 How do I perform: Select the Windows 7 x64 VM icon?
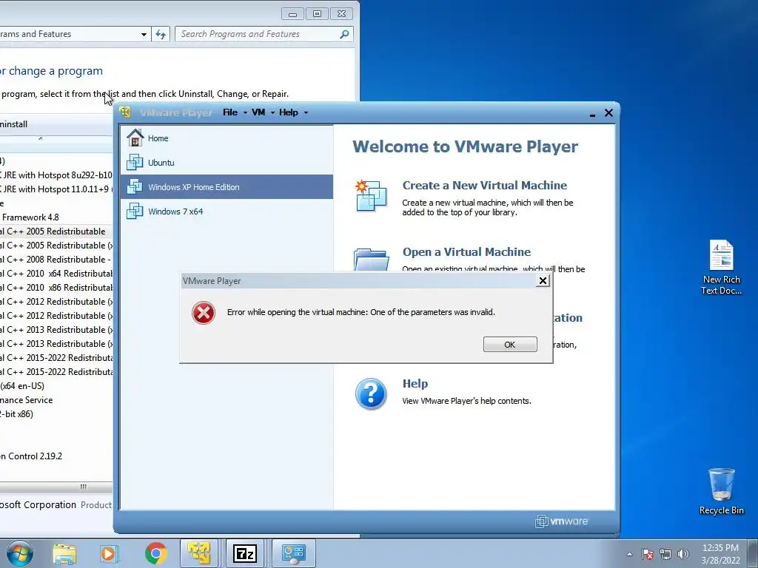pyautogui.click(x=135, y=211)
